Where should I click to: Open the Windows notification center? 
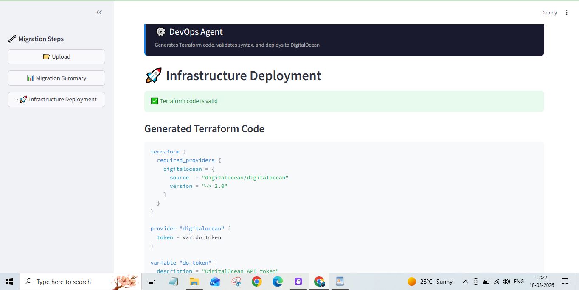565,282
